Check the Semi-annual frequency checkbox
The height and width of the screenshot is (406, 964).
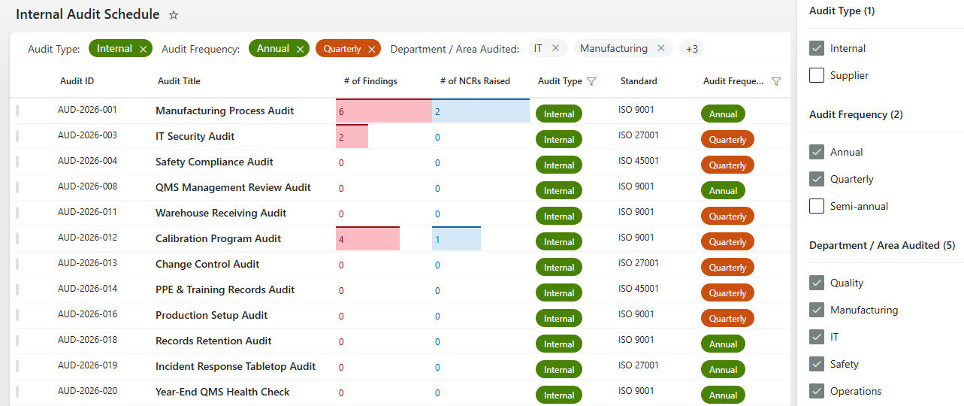(817, 206)
